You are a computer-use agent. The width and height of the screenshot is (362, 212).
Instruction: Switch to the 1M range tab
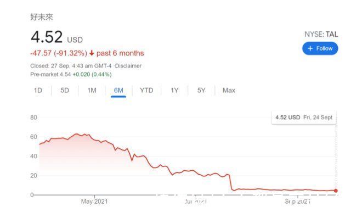click(x=92, y=91)
